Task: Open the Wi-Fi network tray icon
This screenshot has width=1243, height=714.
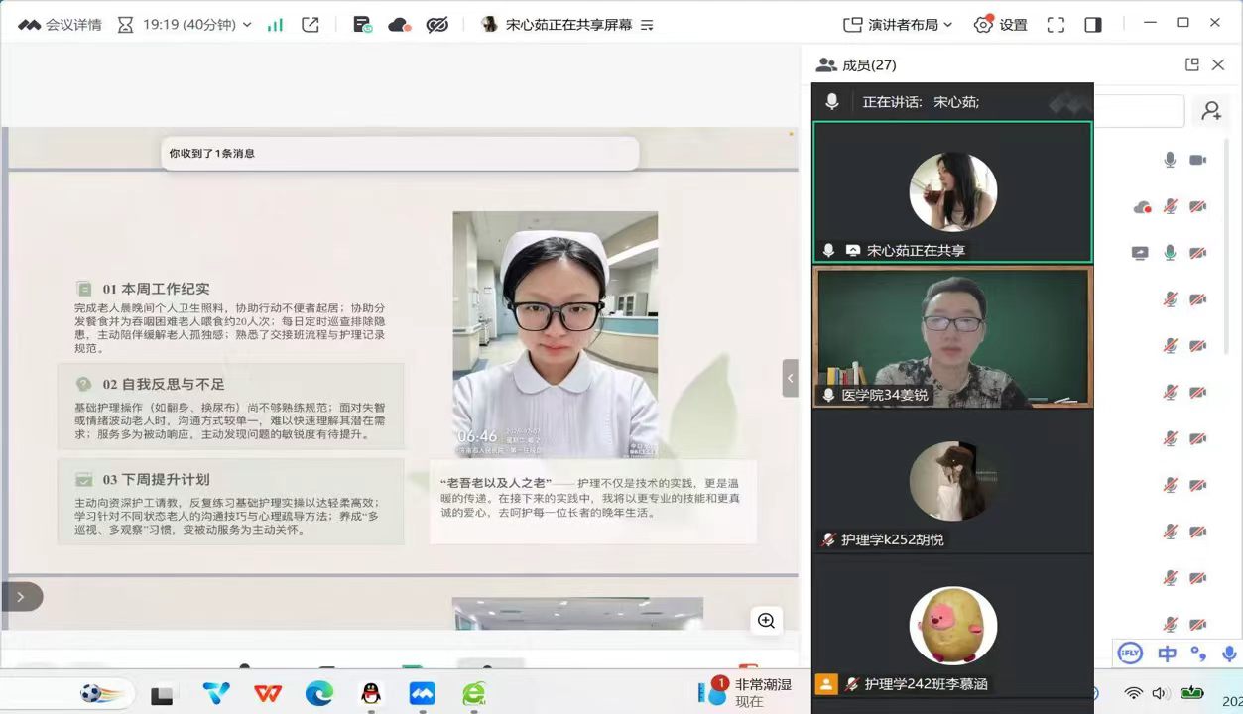Action: [1134, 693]
